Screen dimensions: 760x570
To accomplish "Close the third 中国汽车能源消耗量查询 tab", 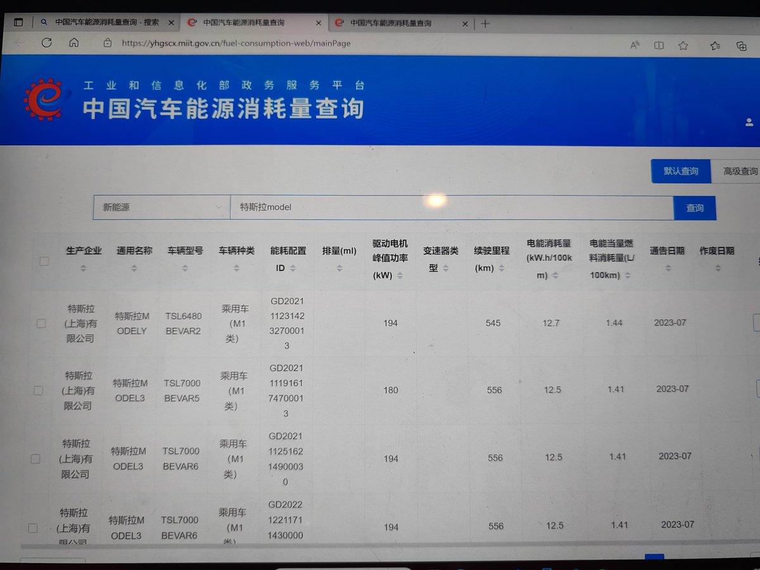I will pos(465,23).
